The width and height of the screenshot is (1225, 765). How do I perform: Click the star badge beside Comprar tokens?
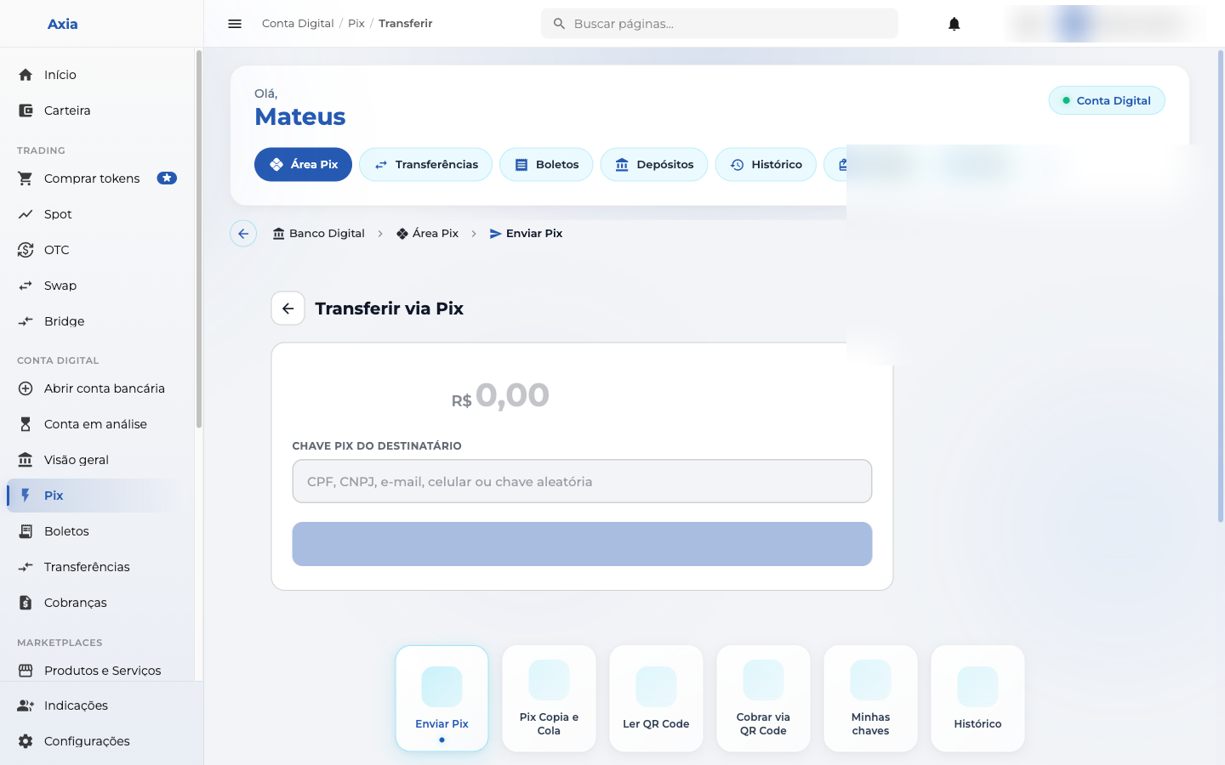pyautogui.click(x=167, y=178)
